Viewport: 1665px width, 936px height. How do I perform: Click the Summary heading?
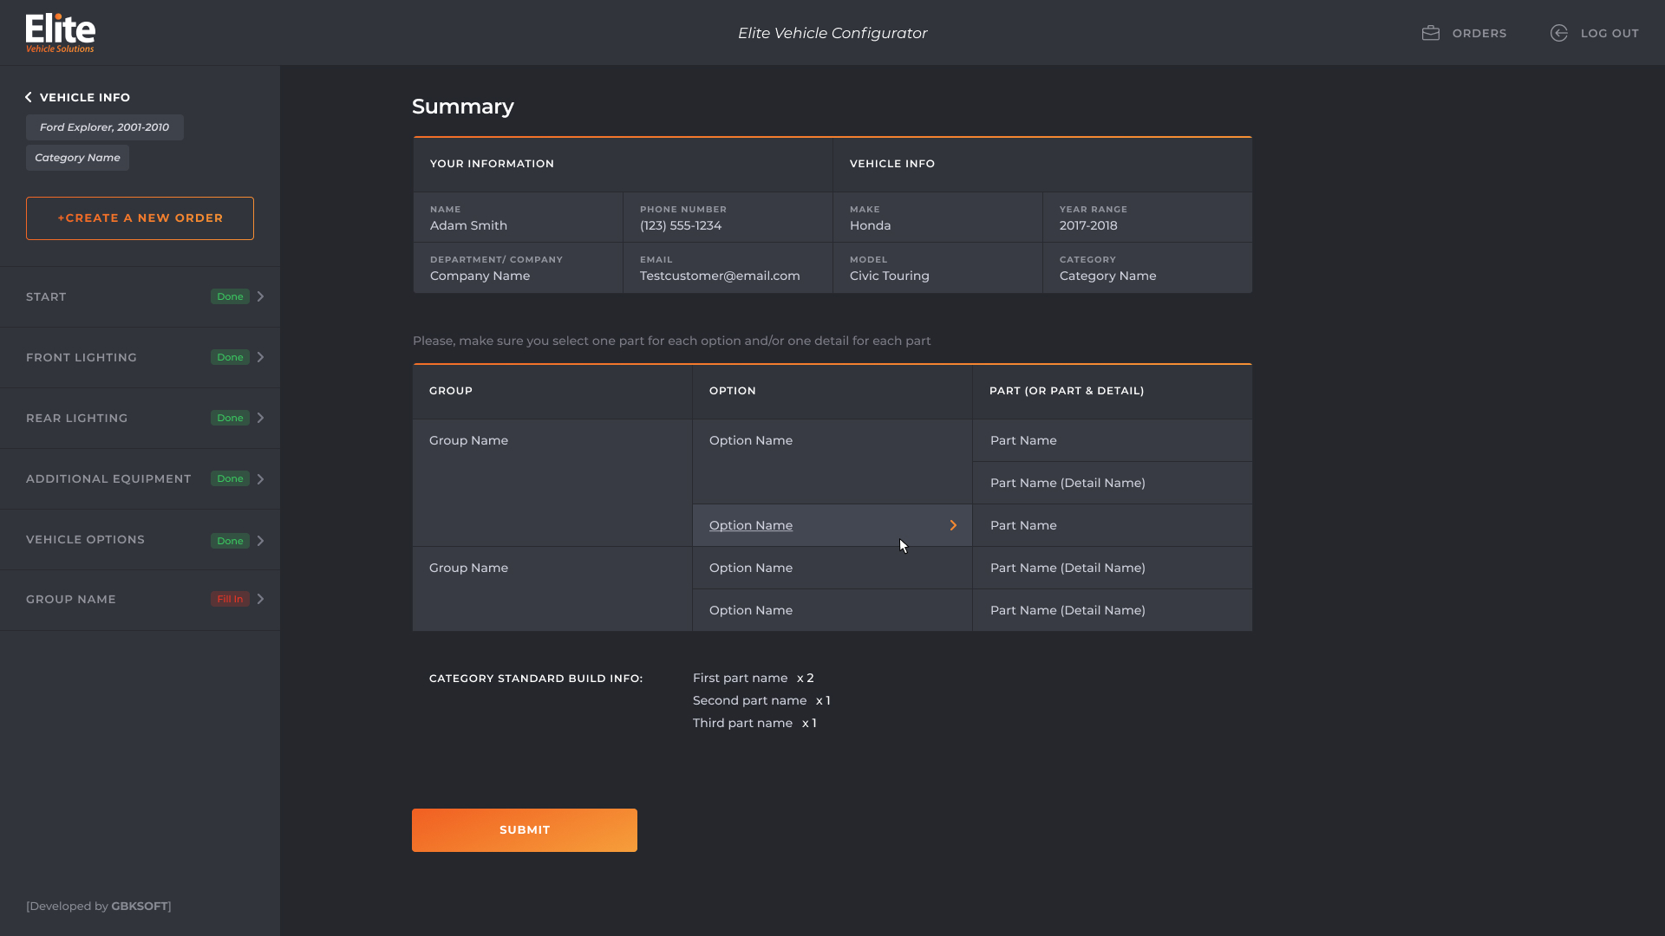click(x=463, y=107)
